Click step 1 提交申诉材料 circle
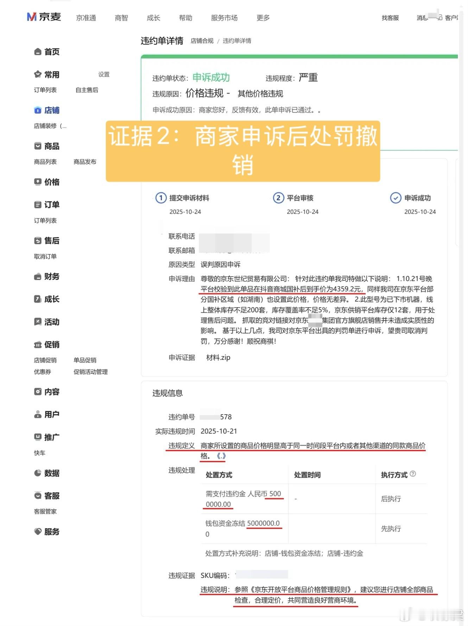468x626 pixels. [x=161, y=198]
